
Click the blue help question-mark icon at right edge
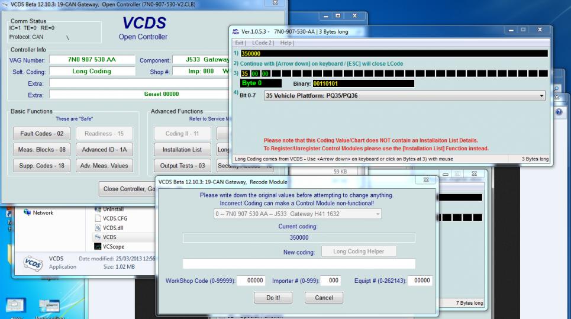559,112
